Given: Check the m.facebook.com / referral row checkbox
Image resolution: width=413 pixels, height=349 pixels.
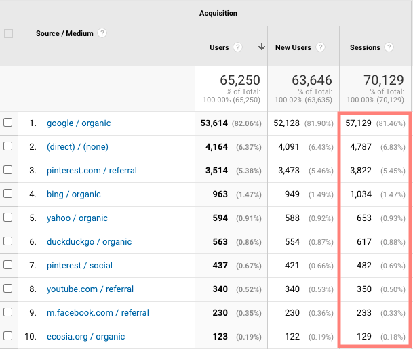Looking at the screenshot, I should coord(8,312).
